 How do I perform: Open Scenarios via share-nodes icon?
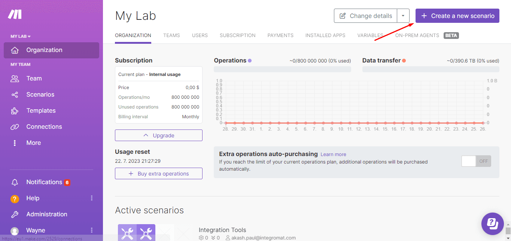coord(15,95)
